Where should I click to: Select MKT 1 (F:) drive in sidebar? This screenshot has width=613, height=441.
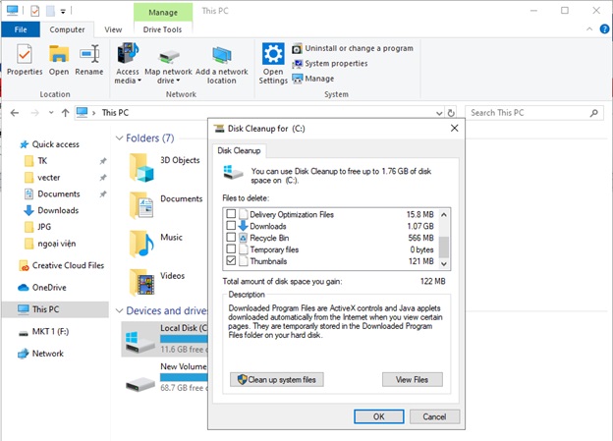(43, 332)
